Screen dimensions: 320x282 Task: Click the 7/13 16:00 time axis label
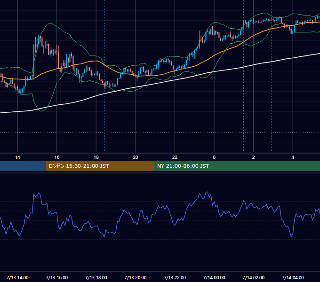pyautogui.click(x=57, y=277)
